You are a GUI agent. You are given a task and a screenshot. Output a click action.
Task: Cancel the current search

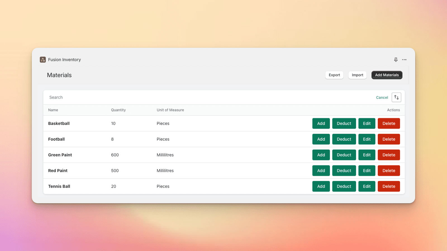coord(382,97)
